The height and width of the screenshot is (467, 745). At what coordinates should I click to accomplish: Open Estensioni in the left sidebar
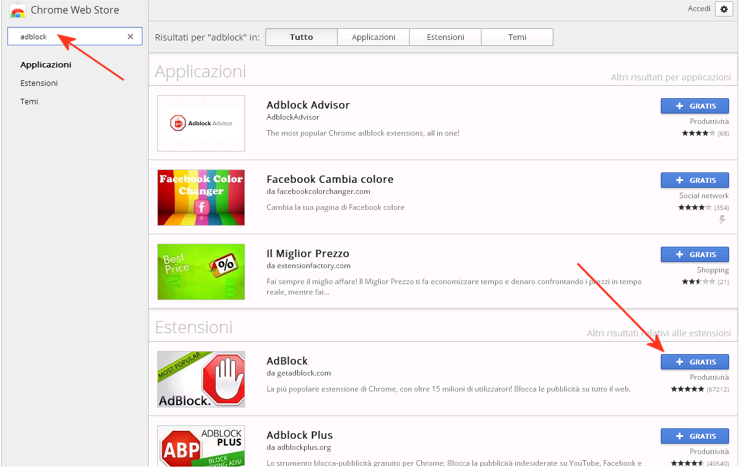(x=39, y=83)
